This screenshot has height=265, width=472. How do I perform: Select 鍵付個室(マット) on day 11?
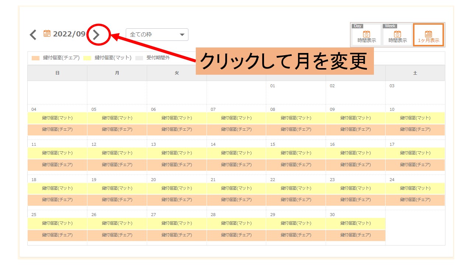(58, 153)
